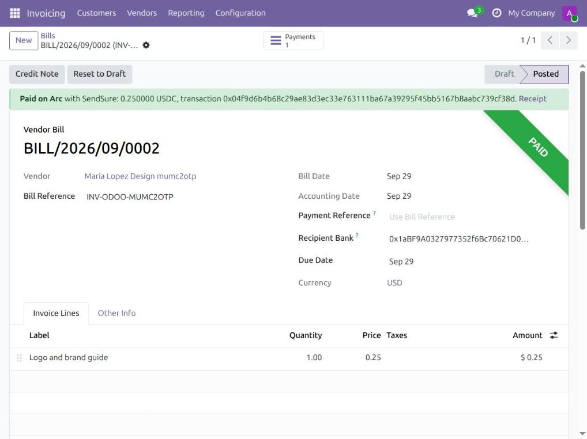
Task: Open the Configuration menu
Action: [240, 13]
